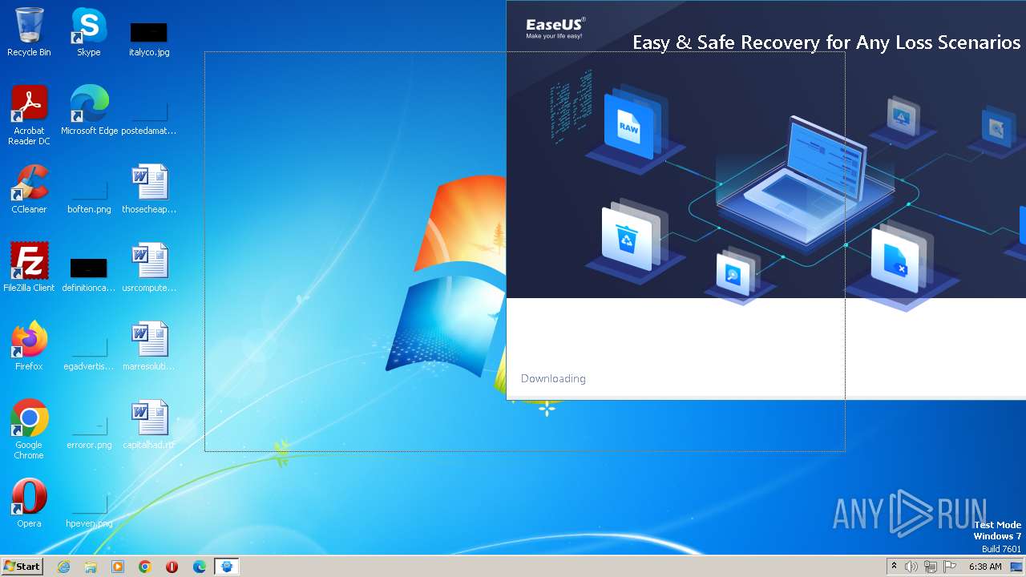1026x577 pixels.
Task: Launch Internet Explorer from the taskbar
Action: tap(63, 567)
